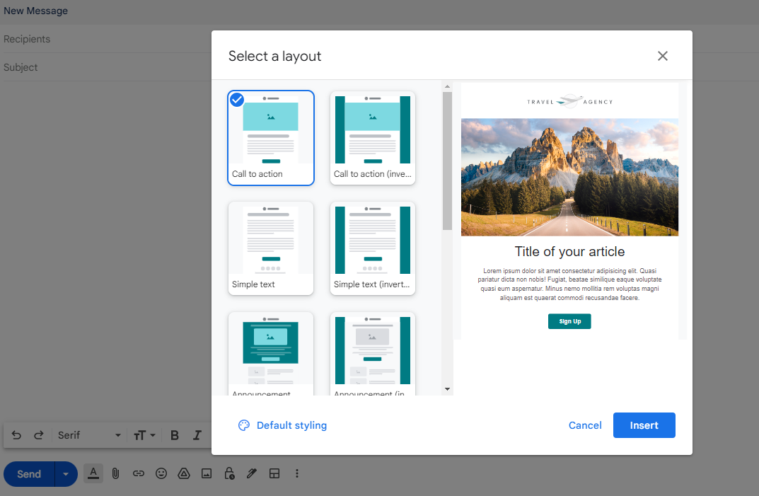Viewport: 759px width, 496px height.
Task: Open more options three-dot menu
Action: point(296,474)
